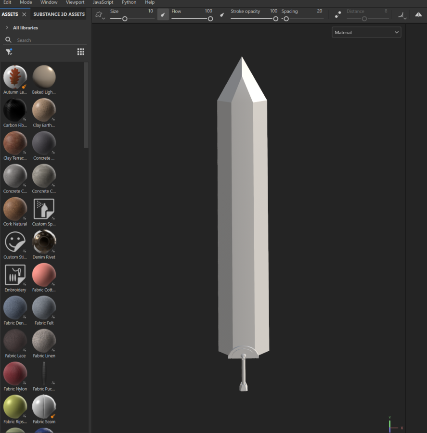Toggle the Lazy mouse option
The width and height of the screenshot is (427, 433).
click(x=338, y=14)
